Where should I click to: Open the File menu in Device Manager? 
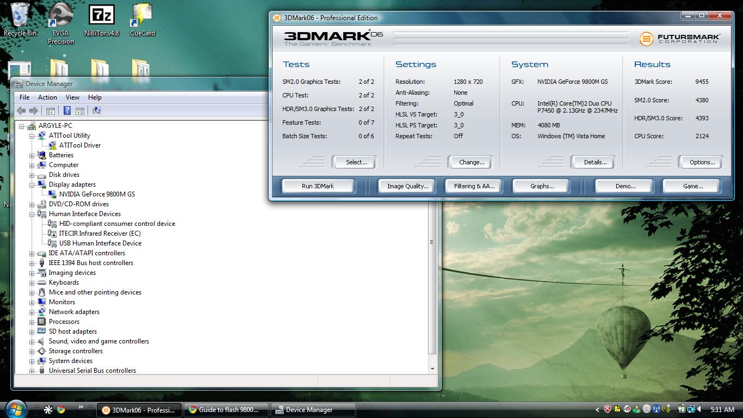click(x=24, y=97)
